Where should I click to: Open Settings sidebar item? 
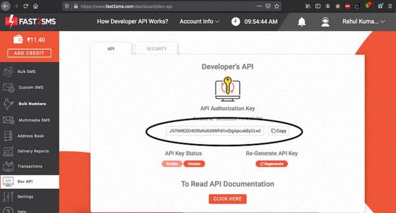click(x=29, y=197)
